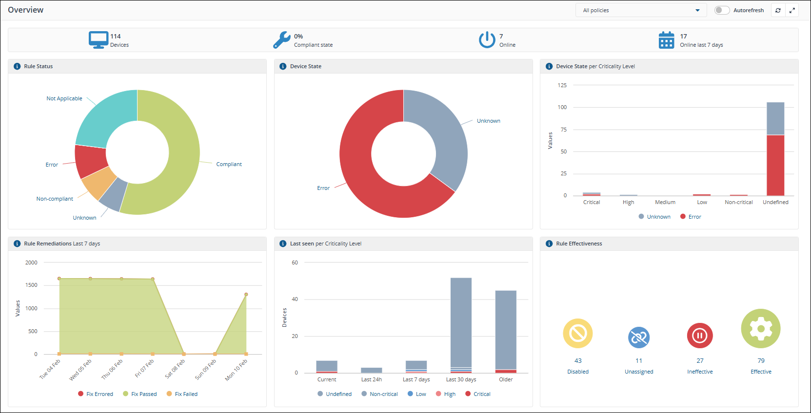The height and width of the screenshot is (413, 811).
Task: Click the Effective rules gear icon
Action: pyautogui.click(x=761, y=329)
